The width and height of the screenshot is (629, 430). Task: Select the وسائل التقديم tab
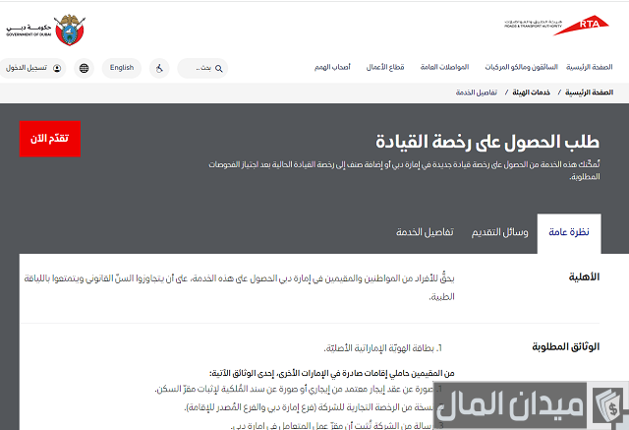coord(499,232)
